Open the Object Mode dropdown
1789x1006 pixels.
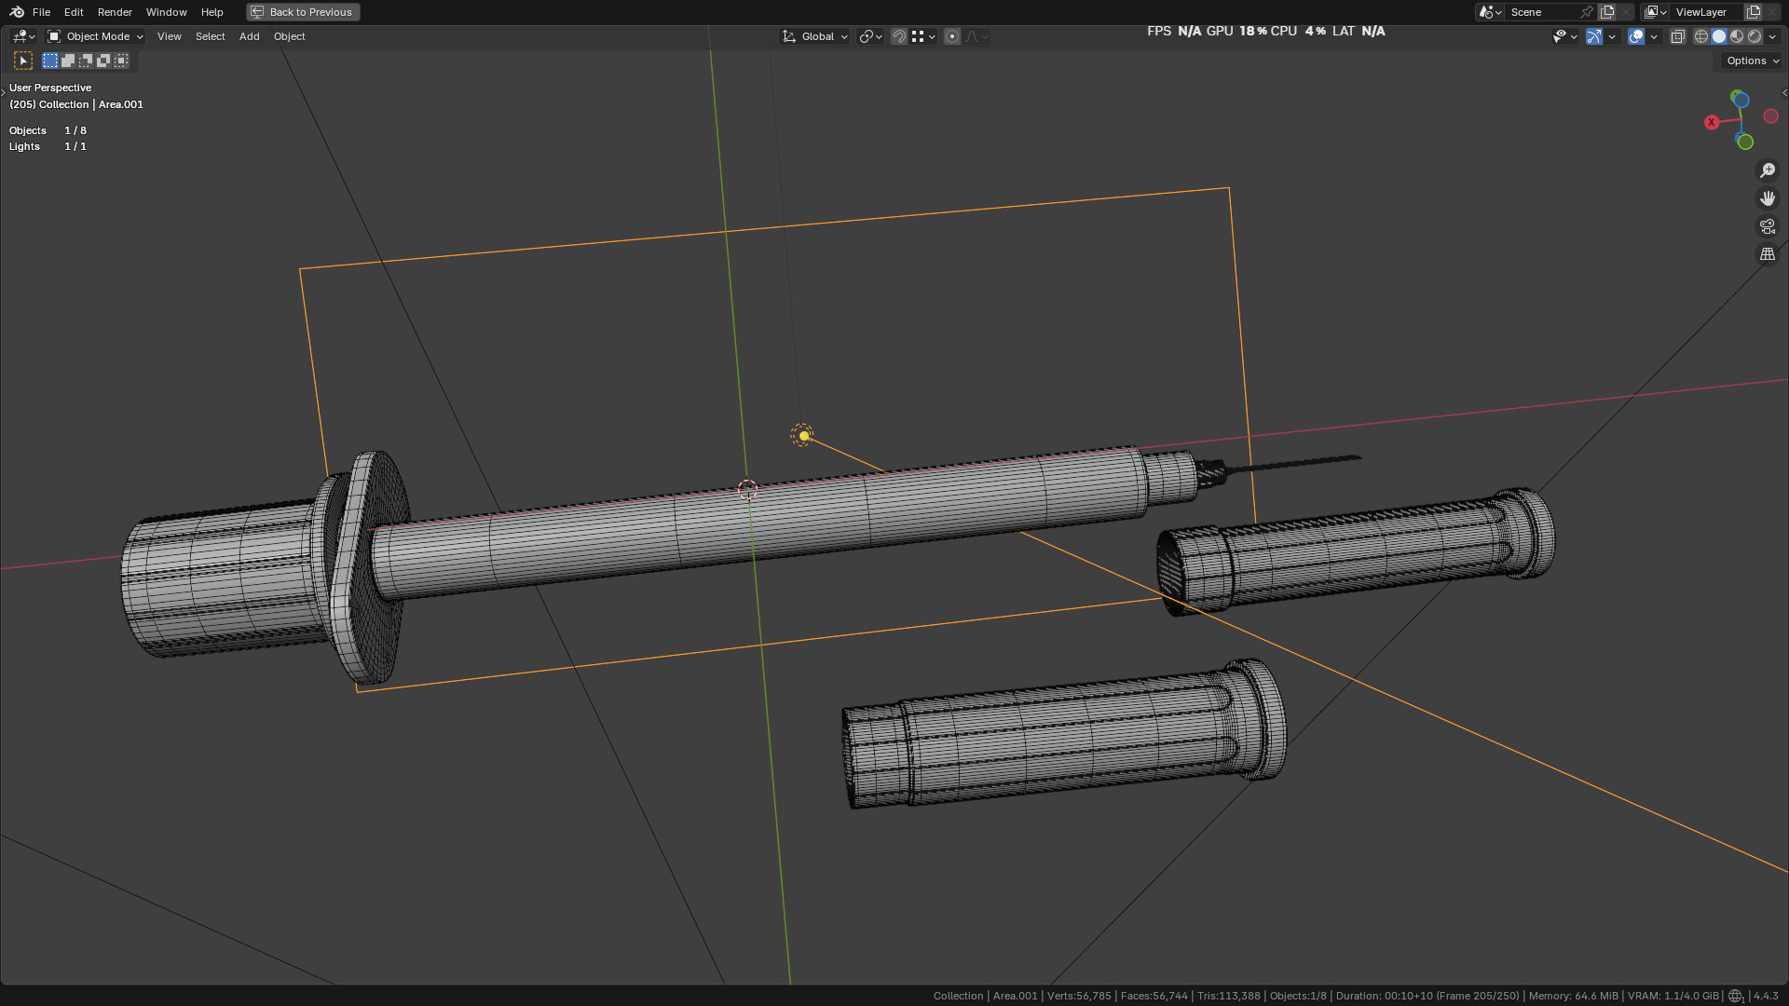click(95, 36)
